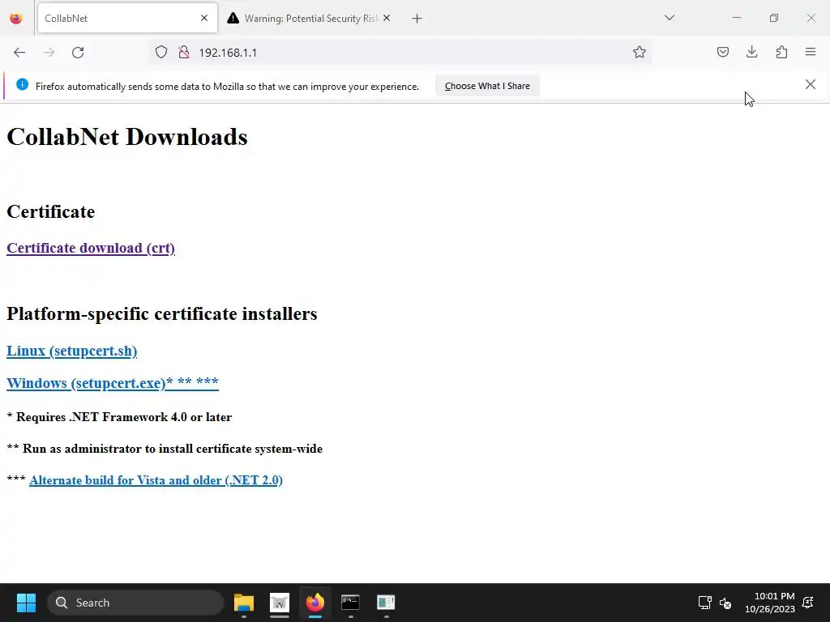Reload the current page
This screenshot has height=622, width=830.
click(78, 53)
